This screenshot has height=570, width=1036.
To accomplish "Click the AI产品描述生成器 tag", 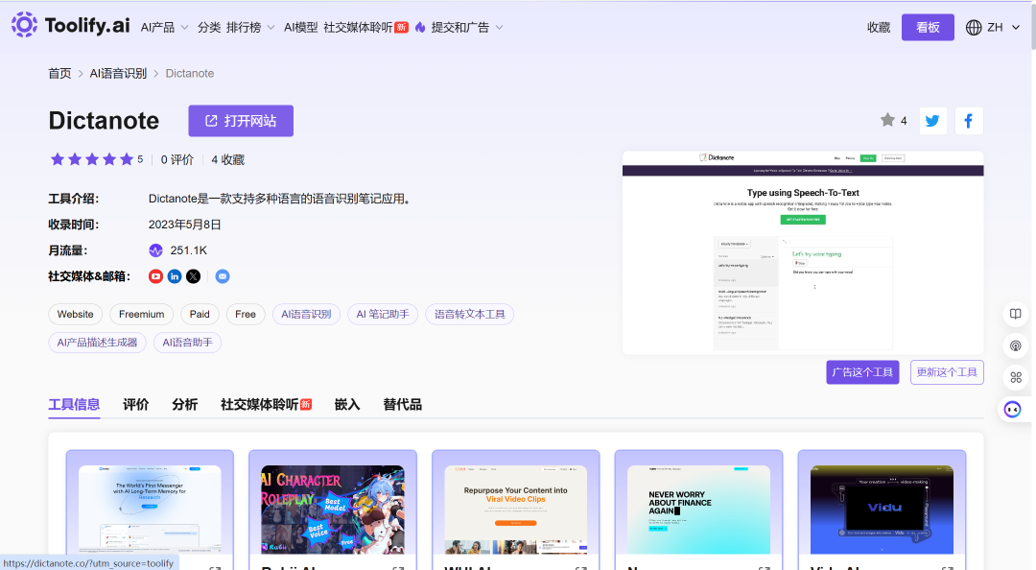I will pyautogui.click(x=97, y=343).
